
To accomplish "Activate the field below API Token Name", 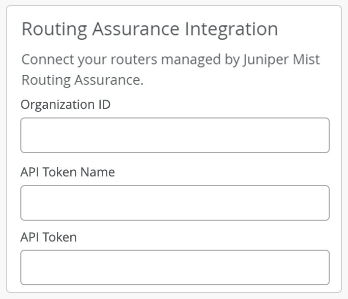I will 175,203.
